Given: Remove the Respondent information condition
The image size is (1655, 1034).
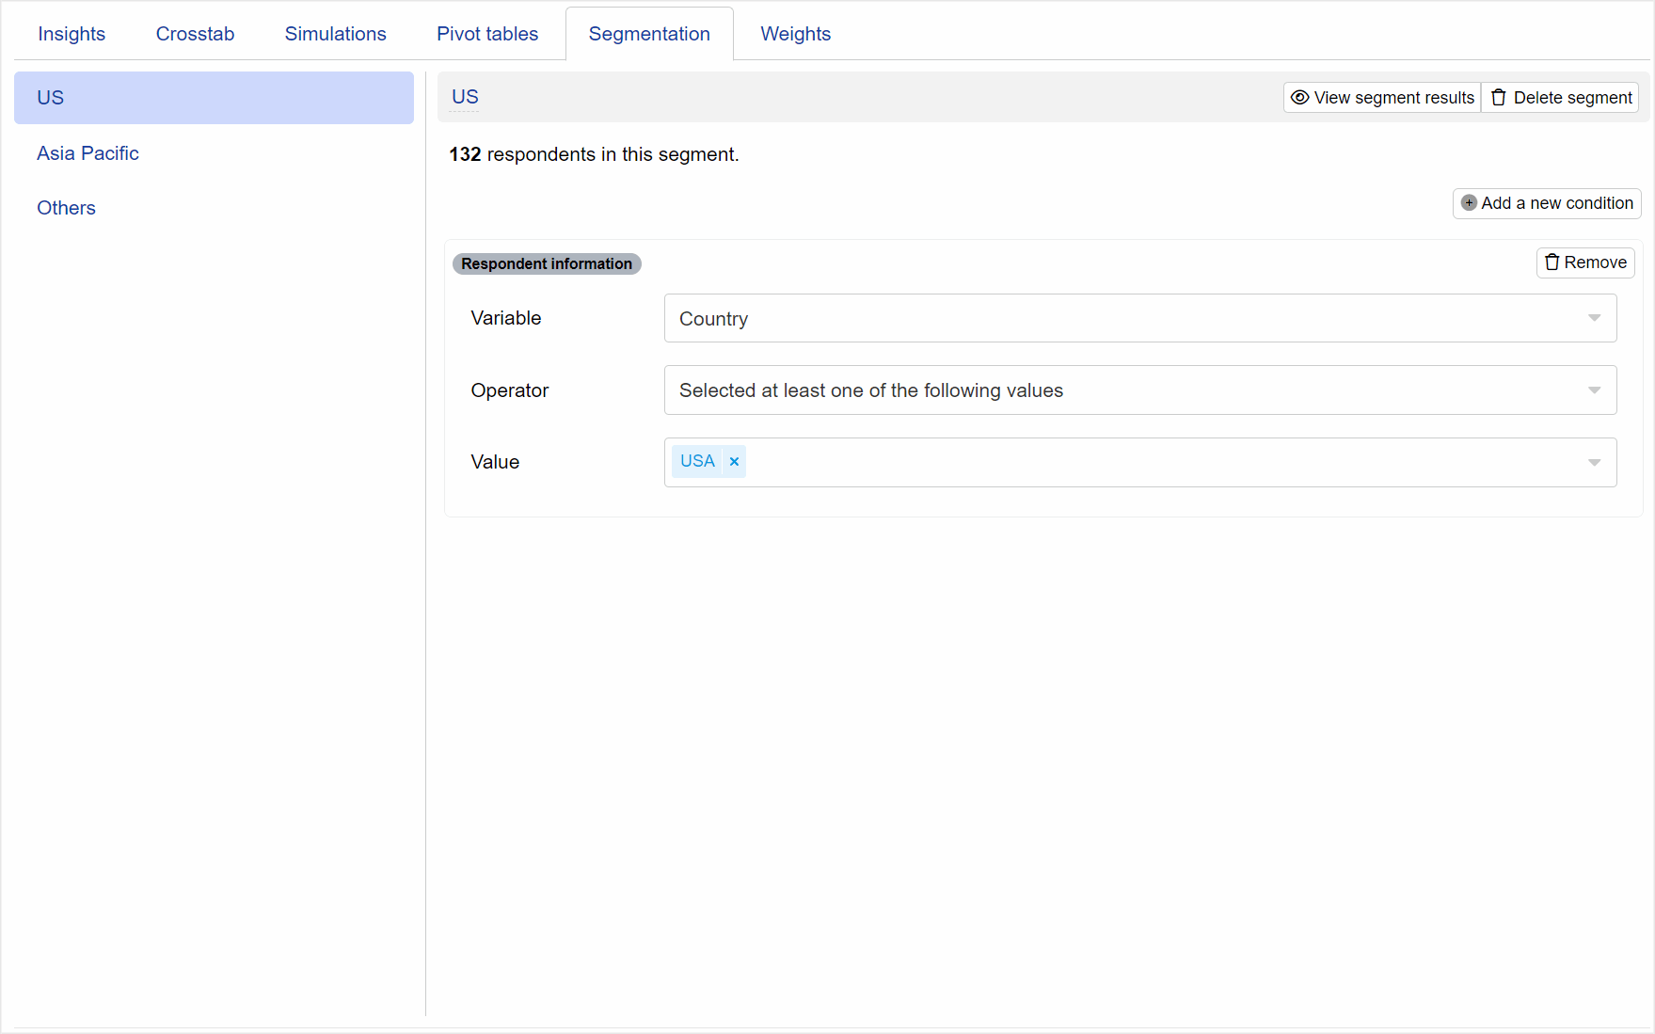Looking at the screenshot, I should point(1585,262).
